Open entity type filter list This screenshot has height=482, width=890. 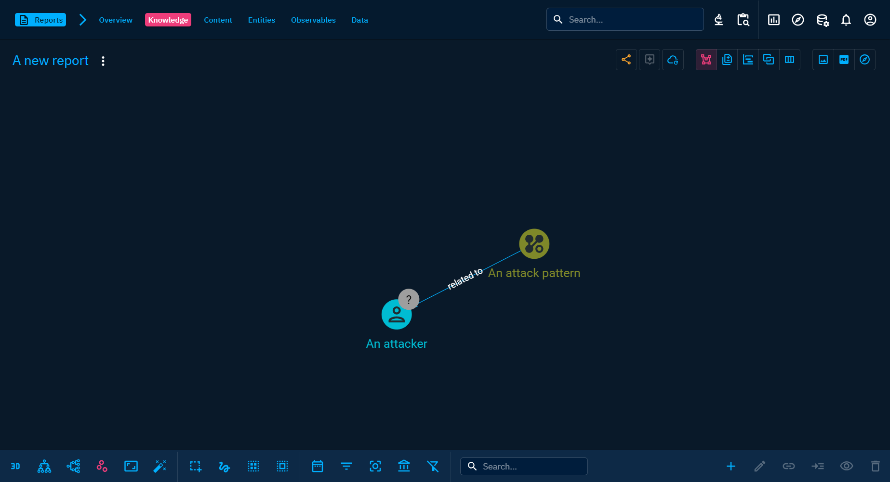coord(346,466)
